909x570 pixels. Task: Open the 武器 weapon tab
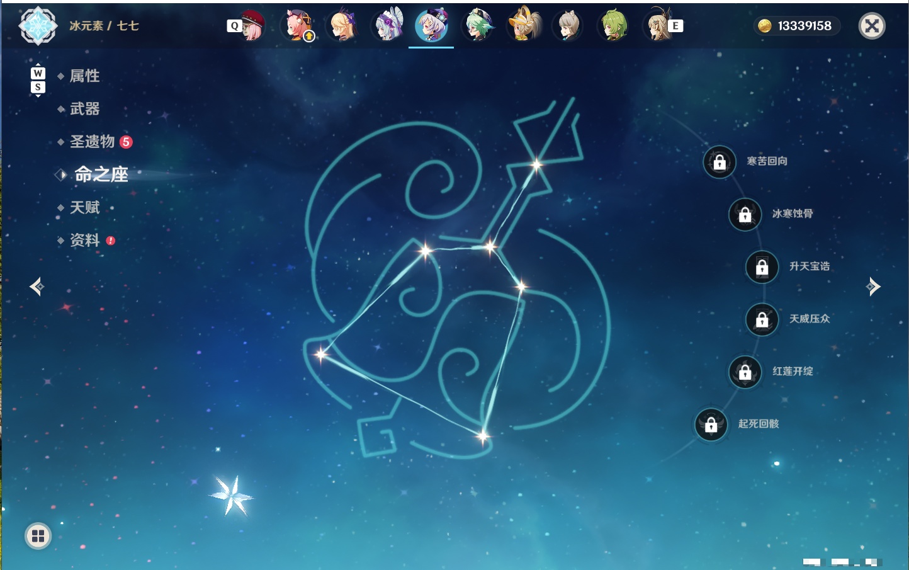pyautogui.click(x=84, y=109)
